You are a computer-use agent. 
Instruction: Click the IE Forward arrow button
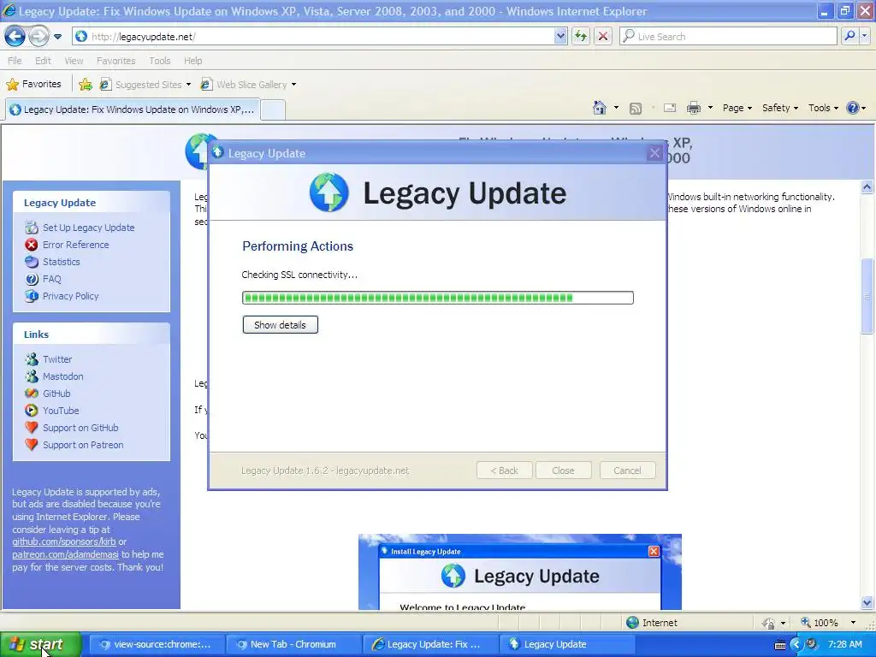point(38,37)
